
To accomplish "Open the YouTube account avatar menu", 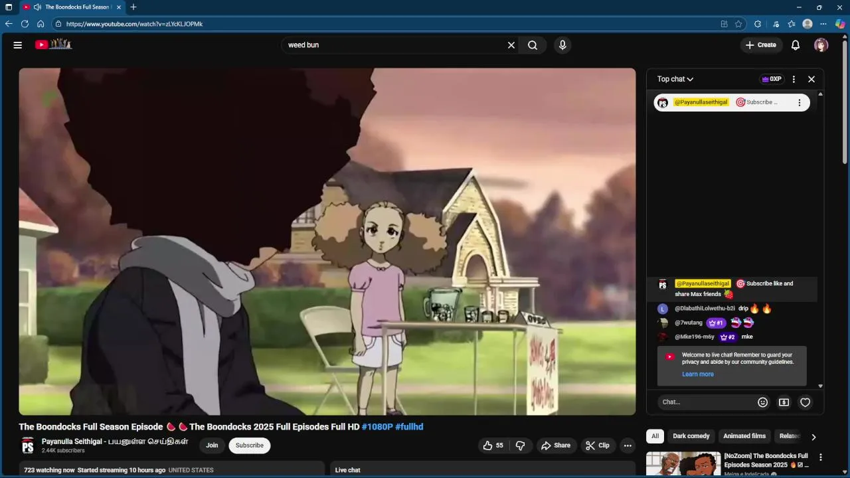I will coord(821,45).
